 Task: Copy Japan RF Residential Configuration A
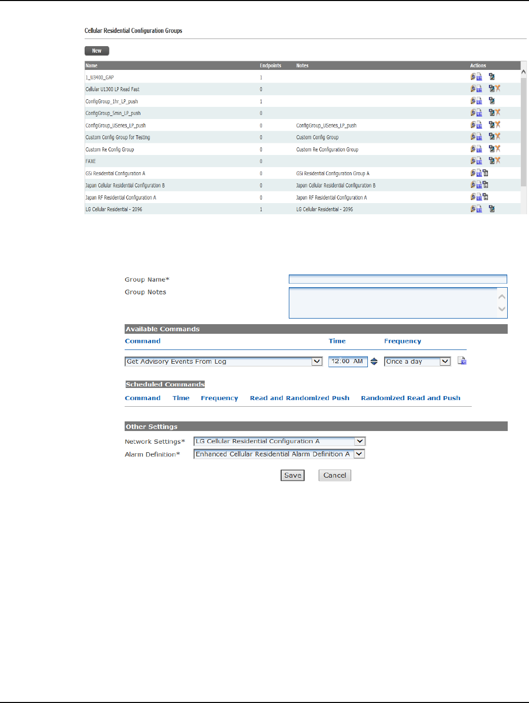point(479,197)
